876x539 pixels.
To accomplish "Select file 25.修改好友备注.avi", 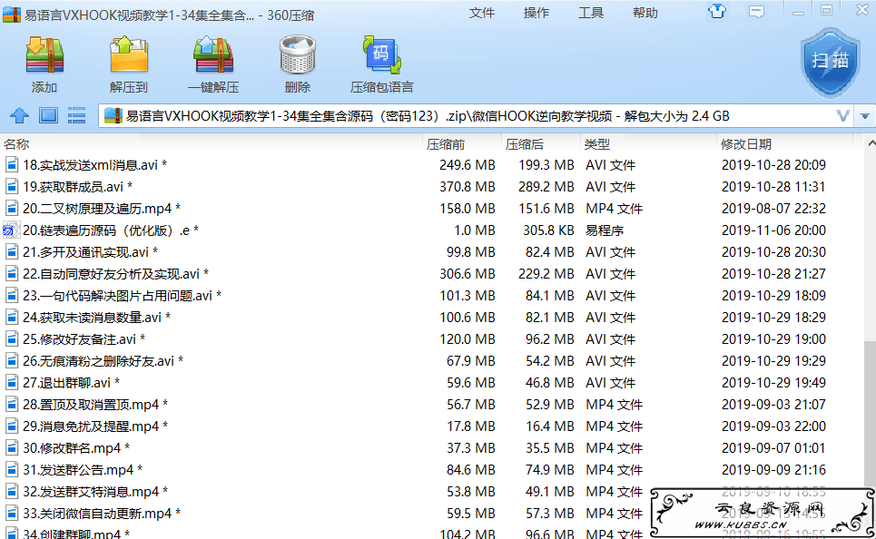I will pyautogui.click(x=84, y=339).
